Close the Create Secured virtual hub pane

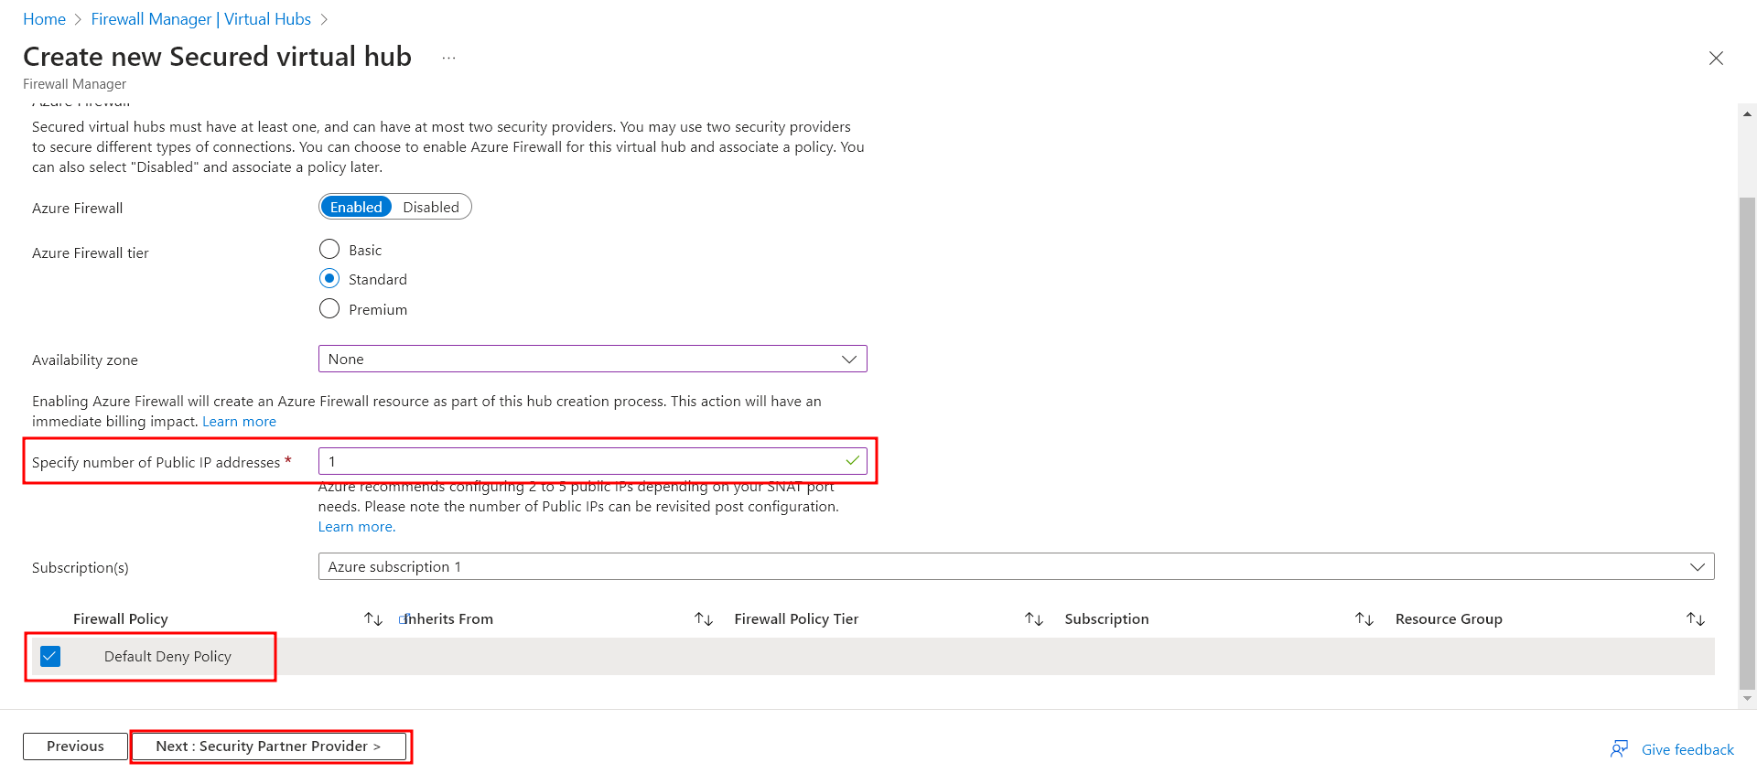[1716, 59]
